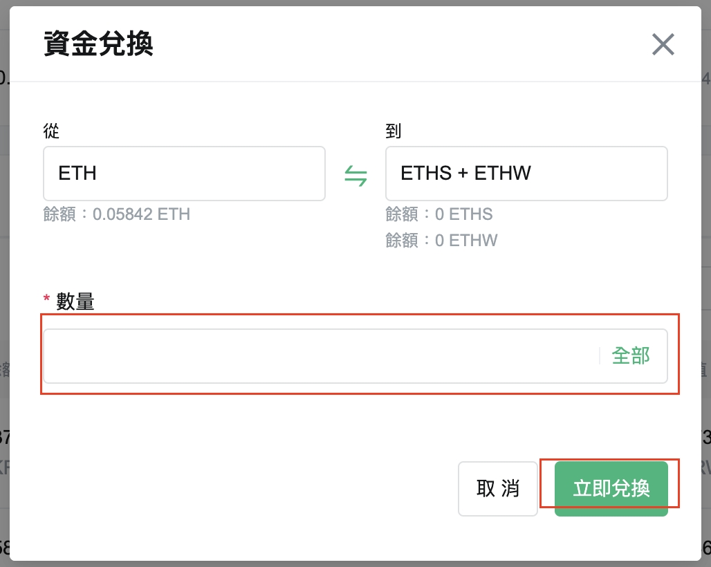The height and width of the screenshot is (567, 711).
Task: Click the dimmed backdrop right of the dialog
Action: point(706,277)
